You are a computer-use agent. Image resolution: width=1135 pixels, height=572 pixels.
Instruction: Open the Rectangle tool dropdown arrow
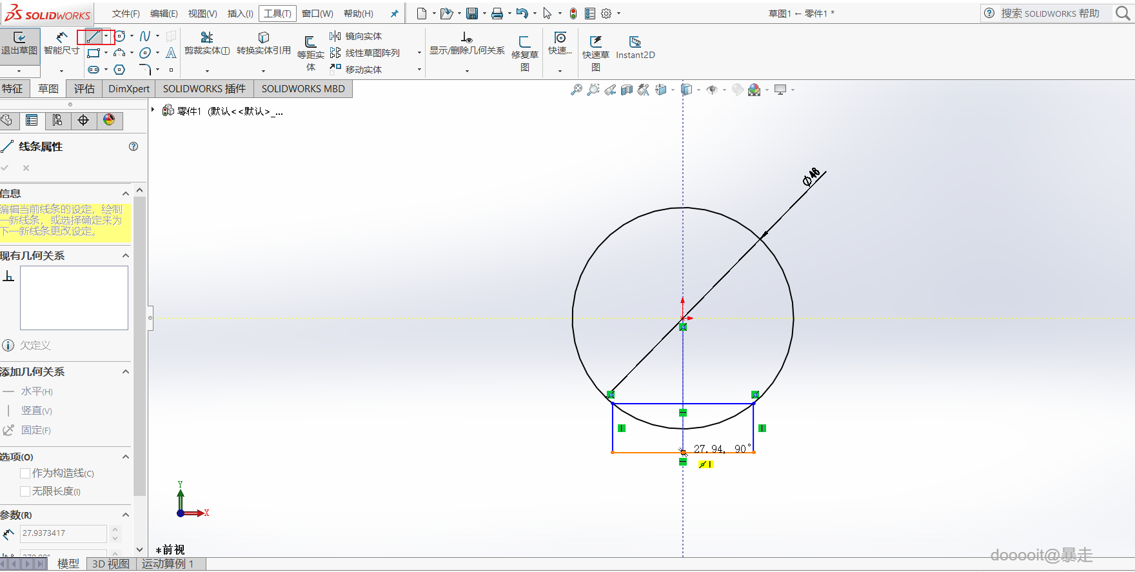point(106,53)
